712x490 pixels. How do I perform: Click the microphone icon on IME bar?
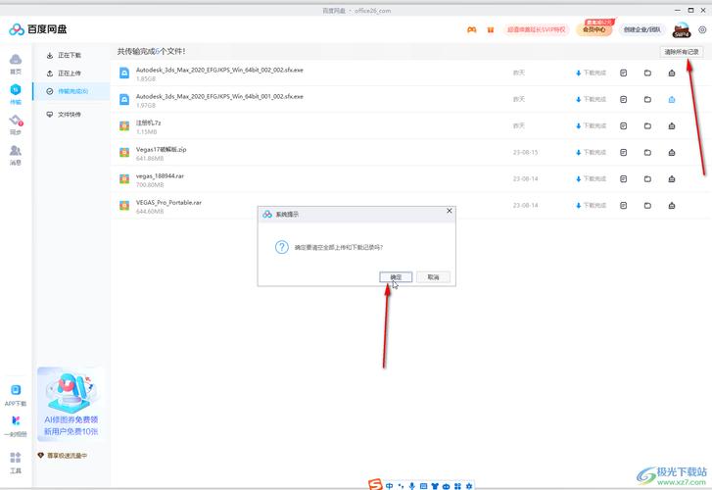pos(412,486)
